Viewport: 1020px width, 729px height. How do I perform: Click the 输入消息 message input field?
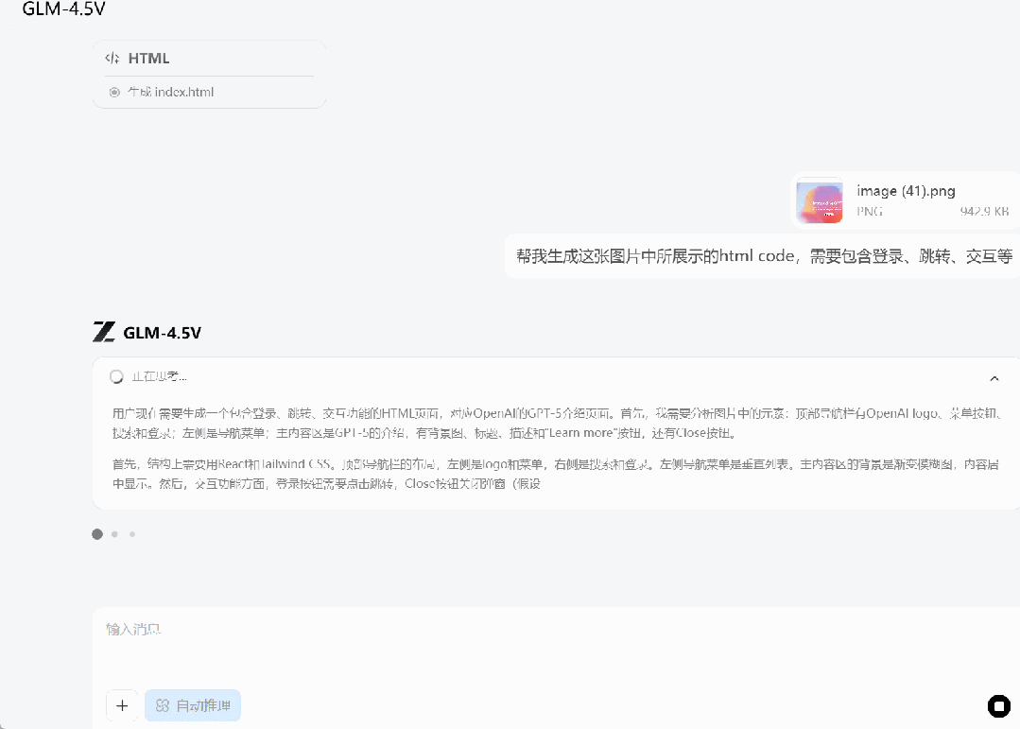click(x=378, y=629)
